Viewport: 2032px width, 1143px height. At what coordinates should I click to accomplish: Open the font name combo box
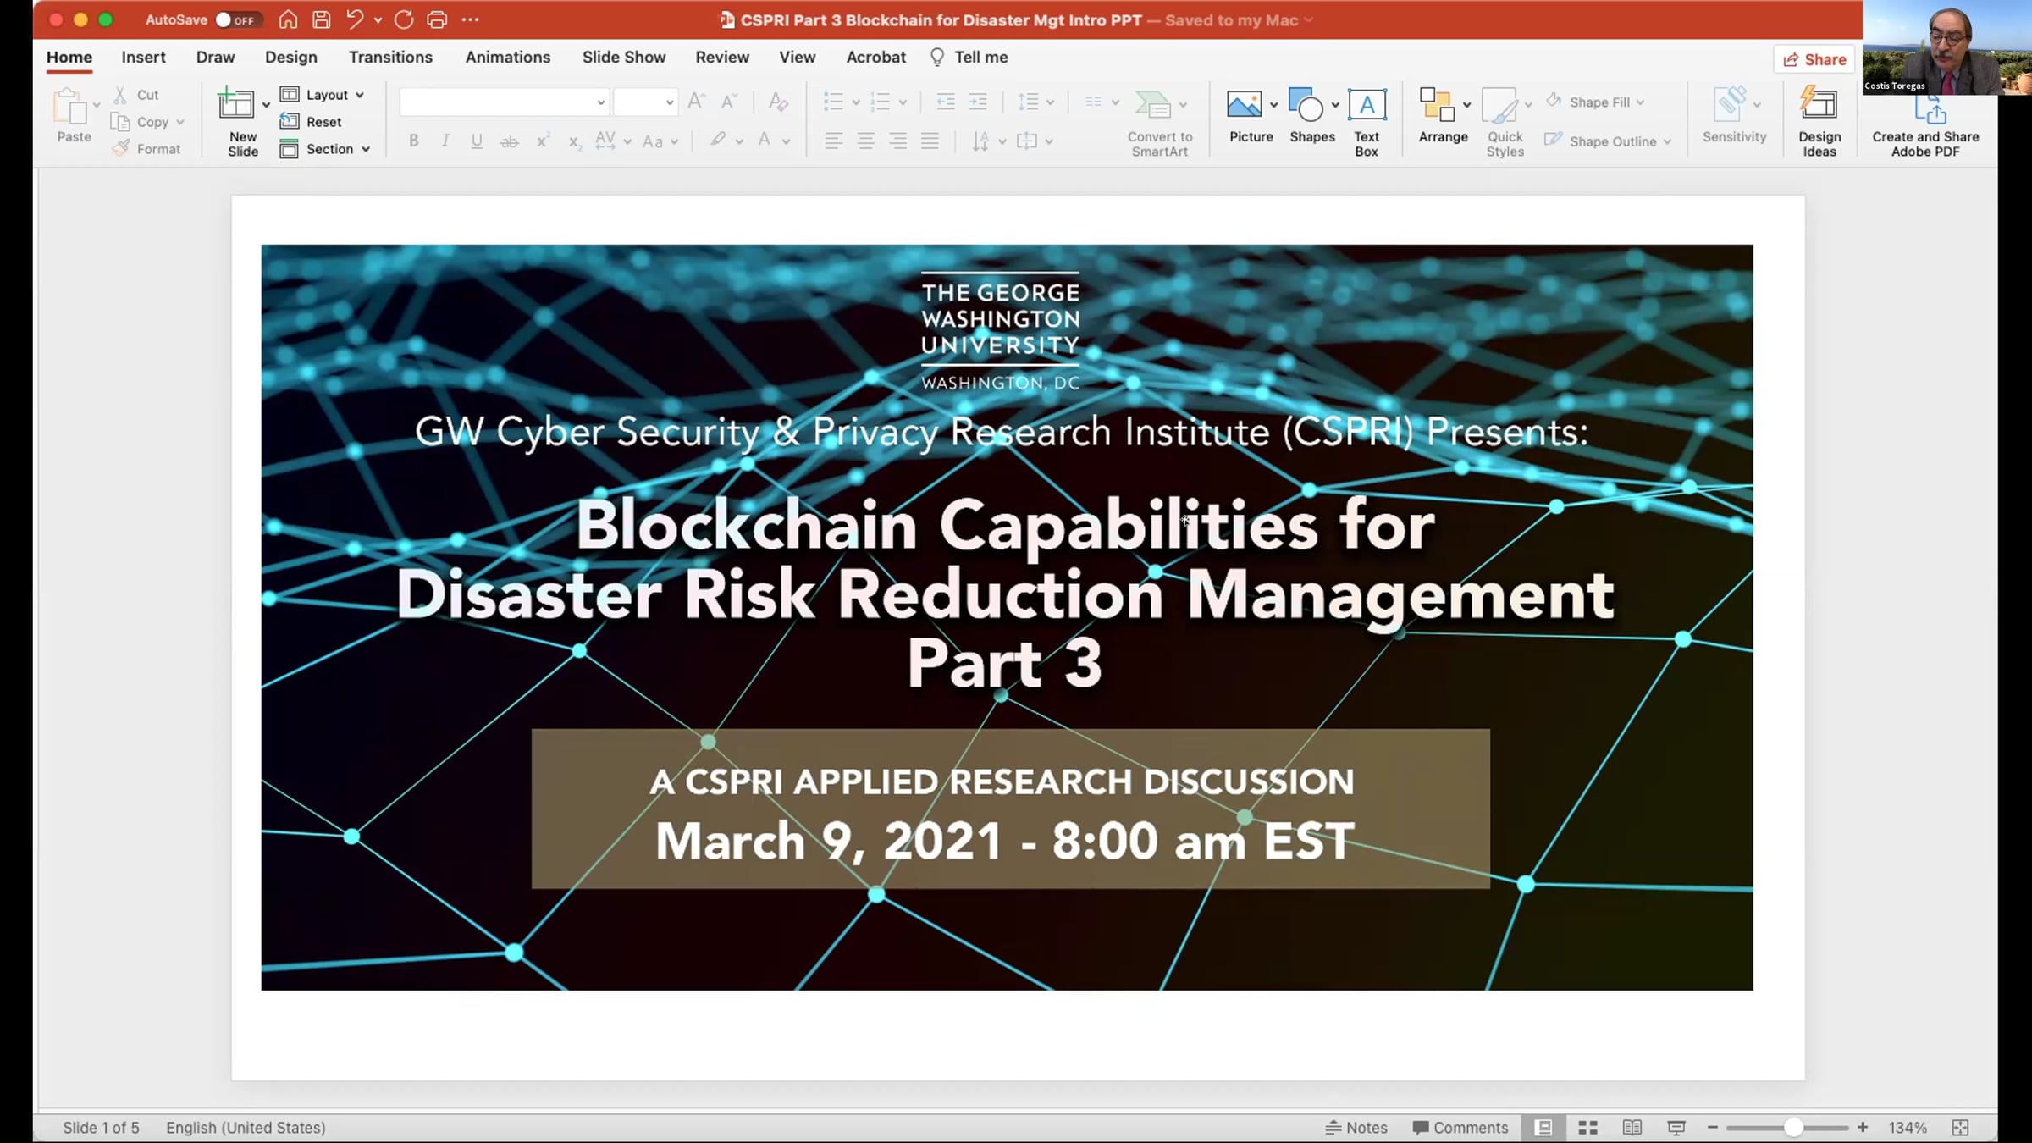tap(504, 102)
